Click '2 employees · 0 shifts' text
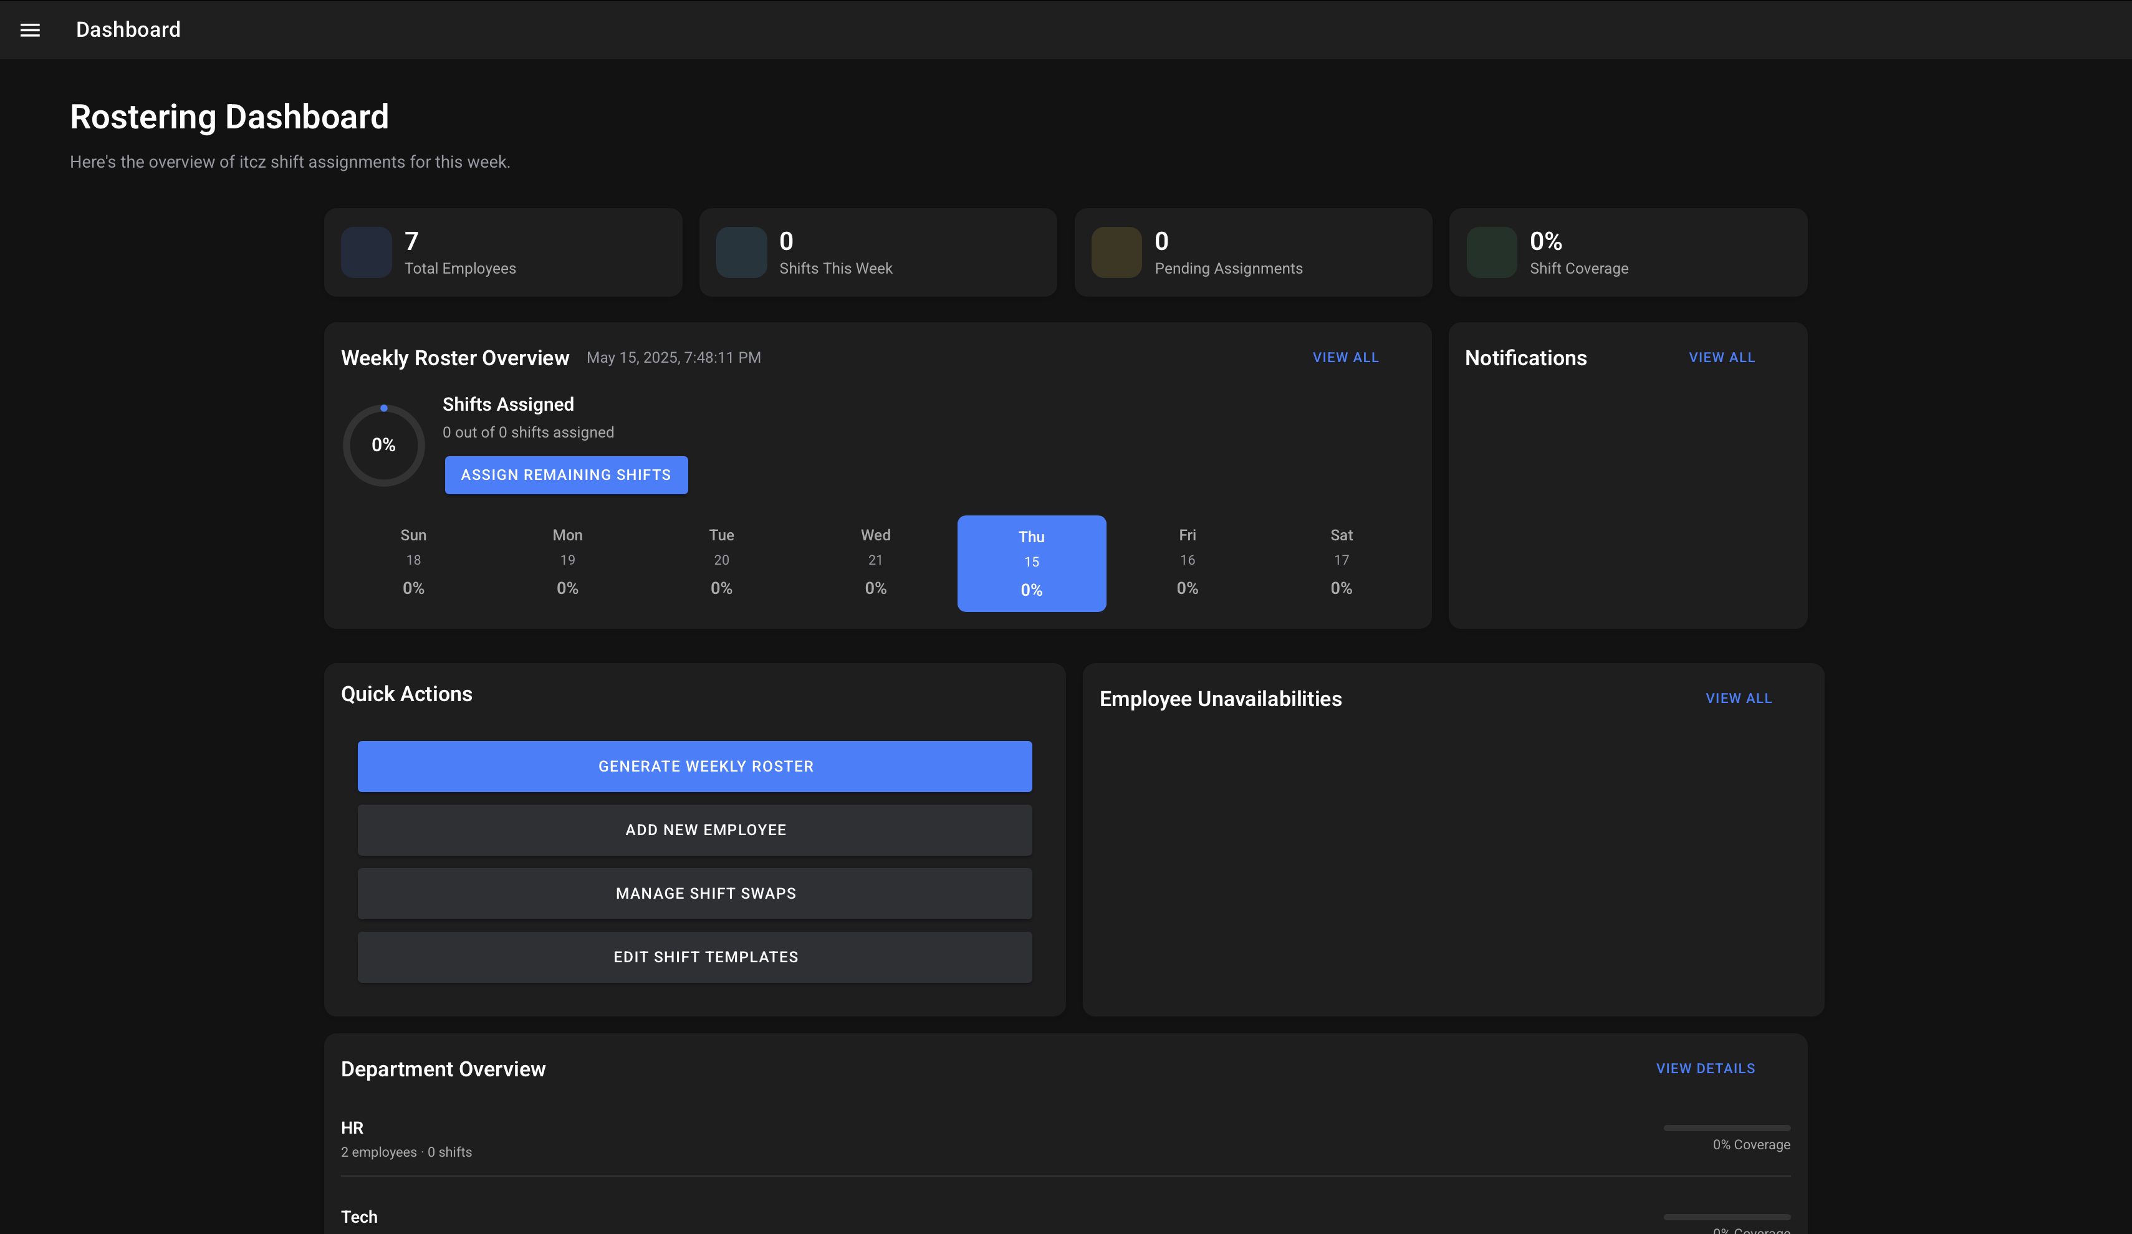The height and width of the screenshot is (1234, 2132). pos(406,1152)
